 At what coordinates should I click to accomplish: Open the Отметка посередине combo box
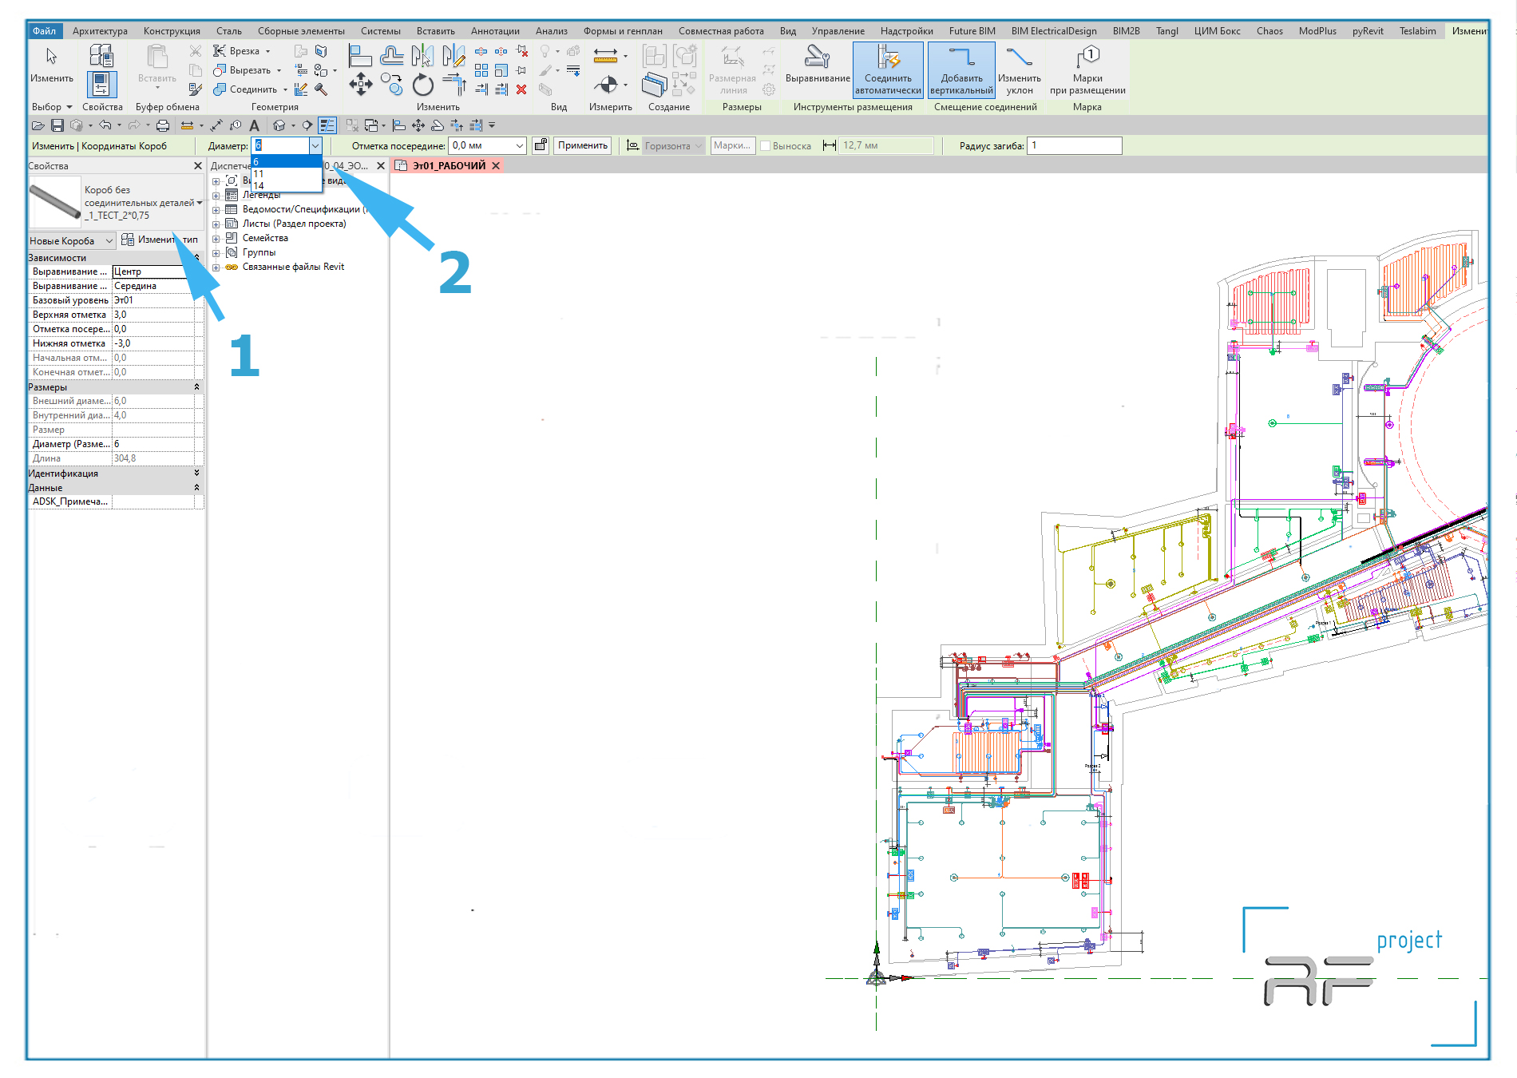487,145
